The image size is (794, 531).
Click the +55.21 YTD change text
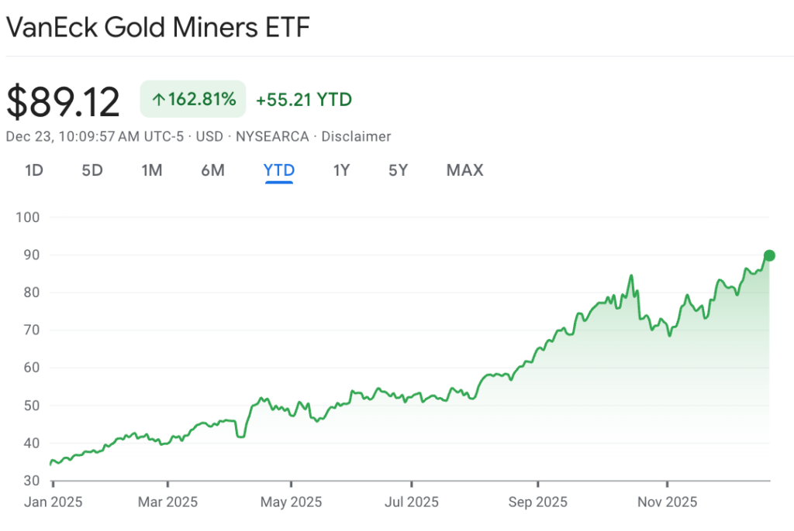pos(303,100)
